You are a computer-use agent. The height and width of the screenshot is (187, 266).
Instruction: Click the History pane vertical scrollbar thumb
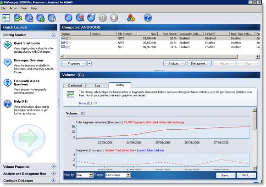point(255,121)
